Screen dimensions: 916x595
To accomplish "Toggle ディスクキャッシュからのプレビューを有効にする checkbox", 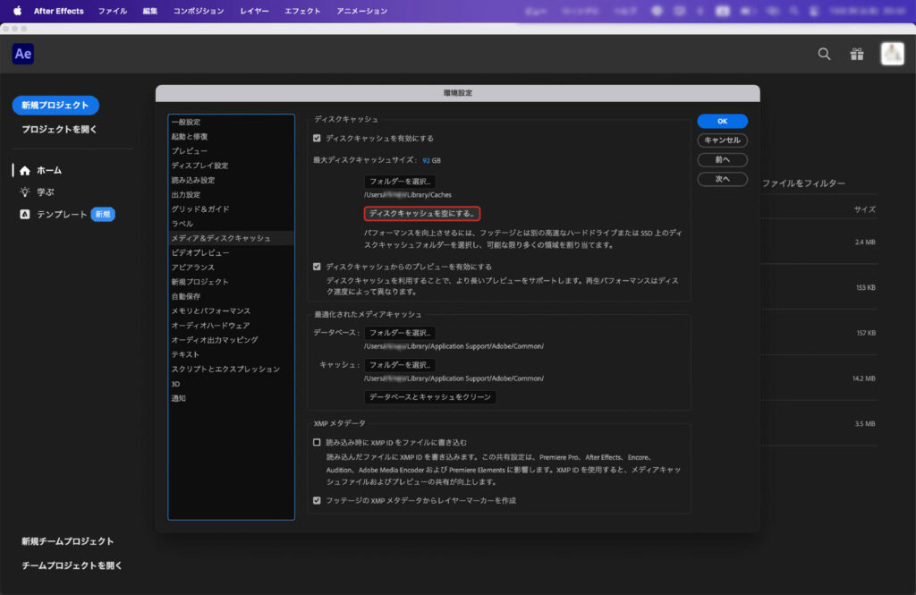I will (317, 267).
